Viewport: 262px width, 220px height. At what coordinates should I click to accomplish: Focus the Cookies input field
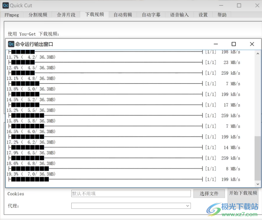(131, 193)
